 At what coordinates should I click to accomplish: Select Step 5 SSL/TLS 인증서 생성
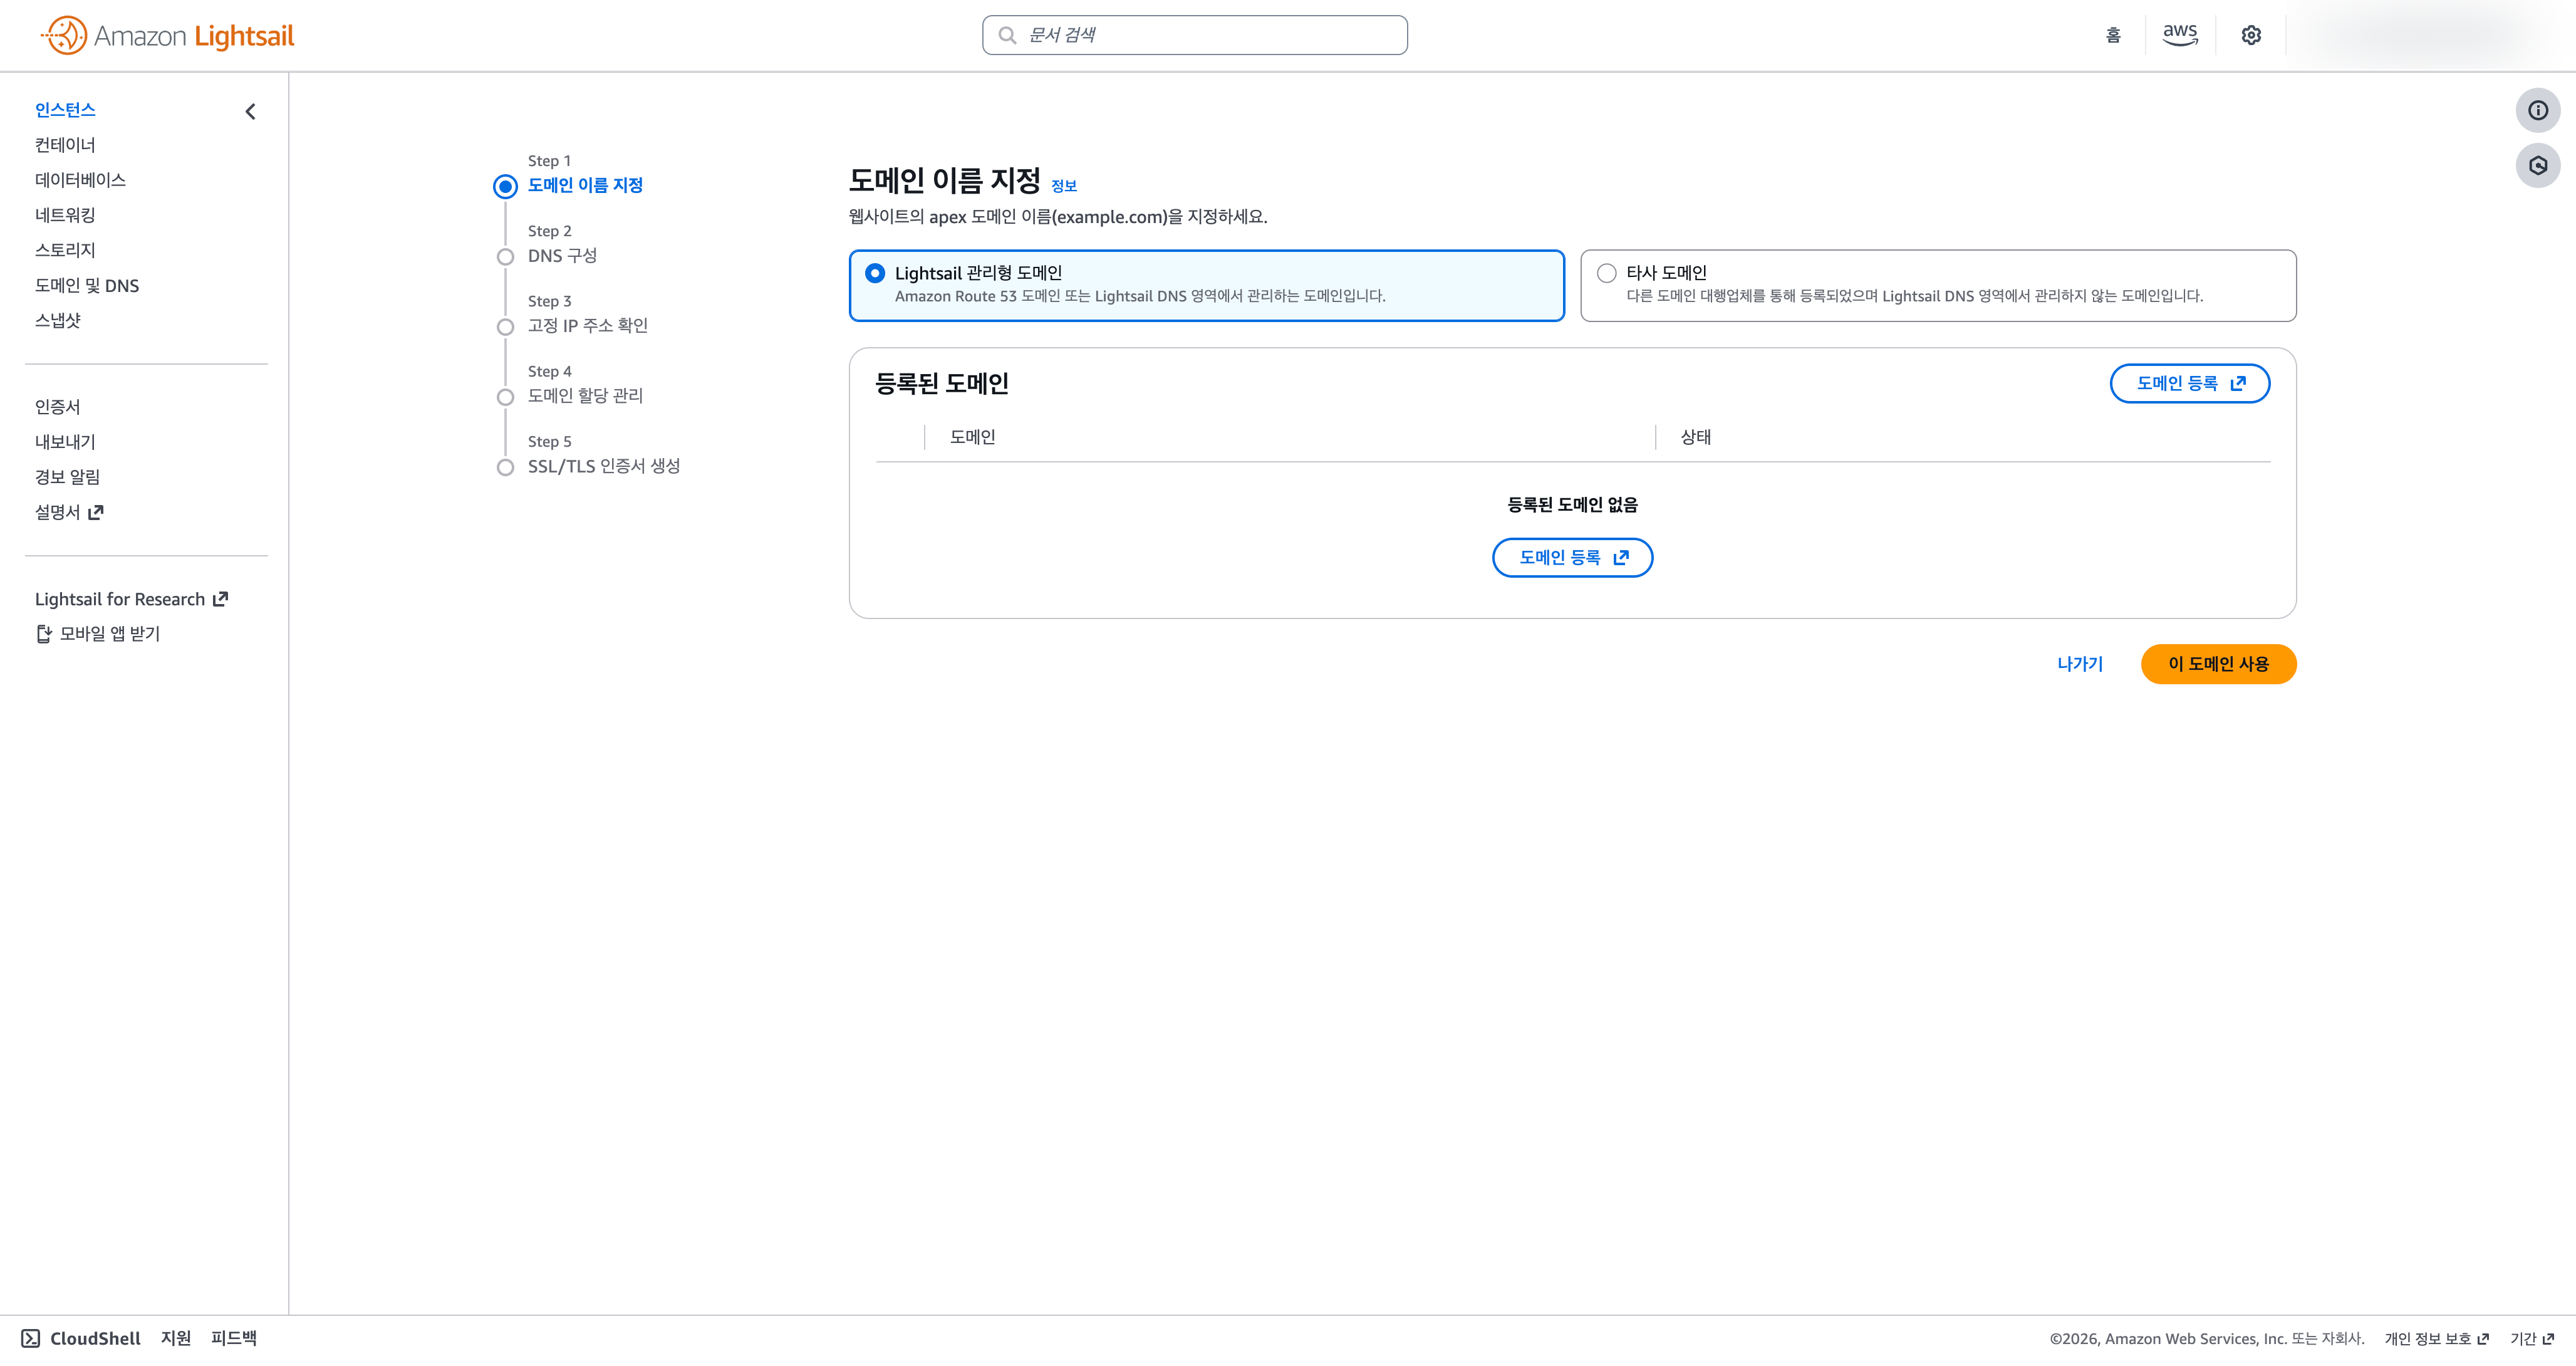click(x=604, y=466)
